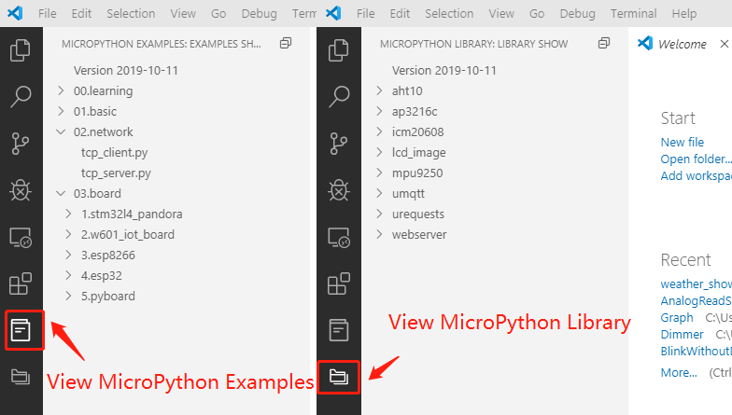
Task: Open Source Control in right window's activity bar
Action: point(340,144)
